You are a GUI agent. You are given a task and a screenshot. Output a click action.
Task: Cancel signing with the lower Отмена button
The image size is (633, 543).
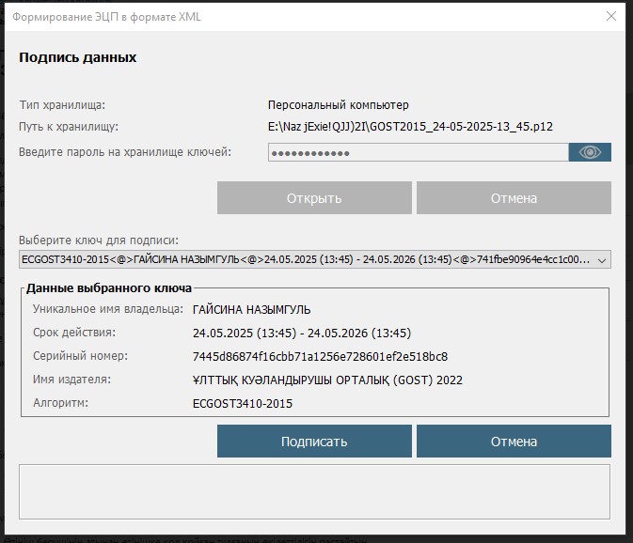[x=514, y=441]
